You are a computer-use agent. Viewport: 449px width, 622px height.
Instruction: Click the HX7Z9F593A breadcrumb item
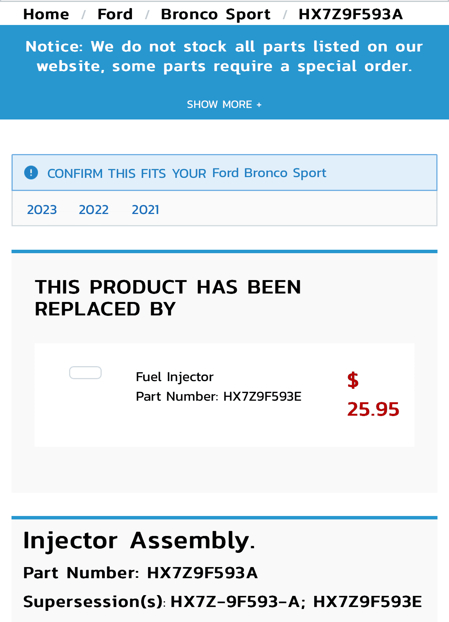(x=350, y=14)
